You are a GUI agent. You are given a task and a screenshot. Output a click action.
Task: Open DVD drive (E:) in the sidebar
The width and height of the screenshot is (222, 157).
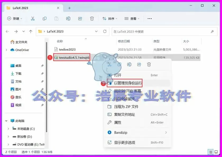[x=29, y=144]
